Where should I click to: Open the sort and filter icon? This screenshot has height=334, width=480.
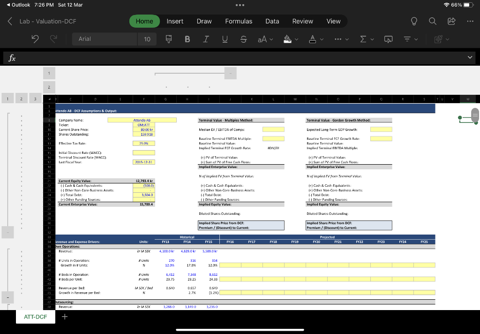point(407,39)
